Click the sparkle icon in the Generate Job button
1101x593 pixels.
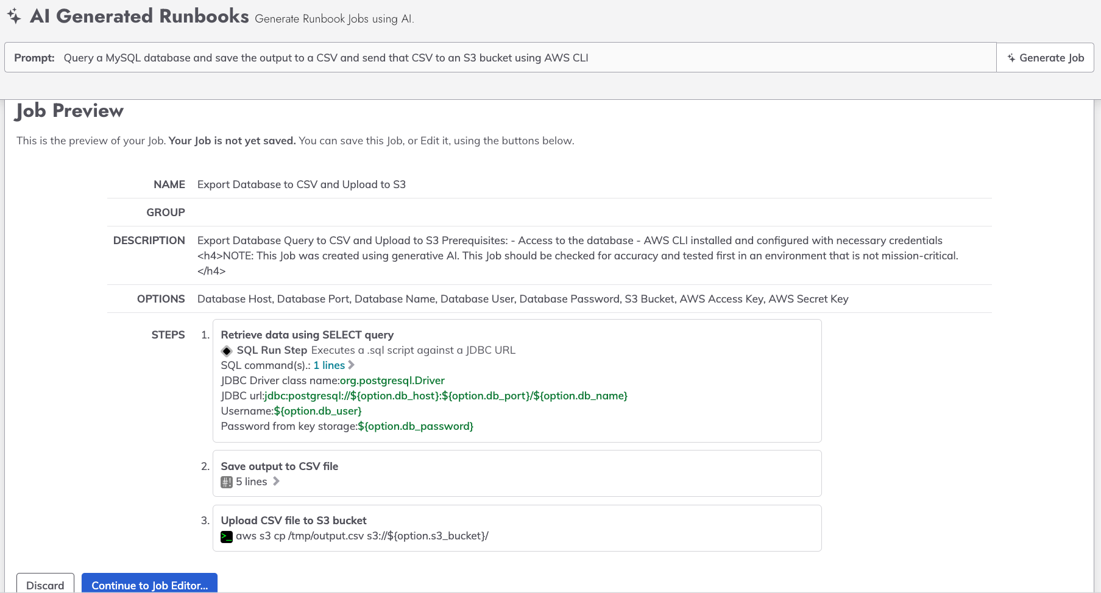pyautogui.click(x=1011, y=58)
